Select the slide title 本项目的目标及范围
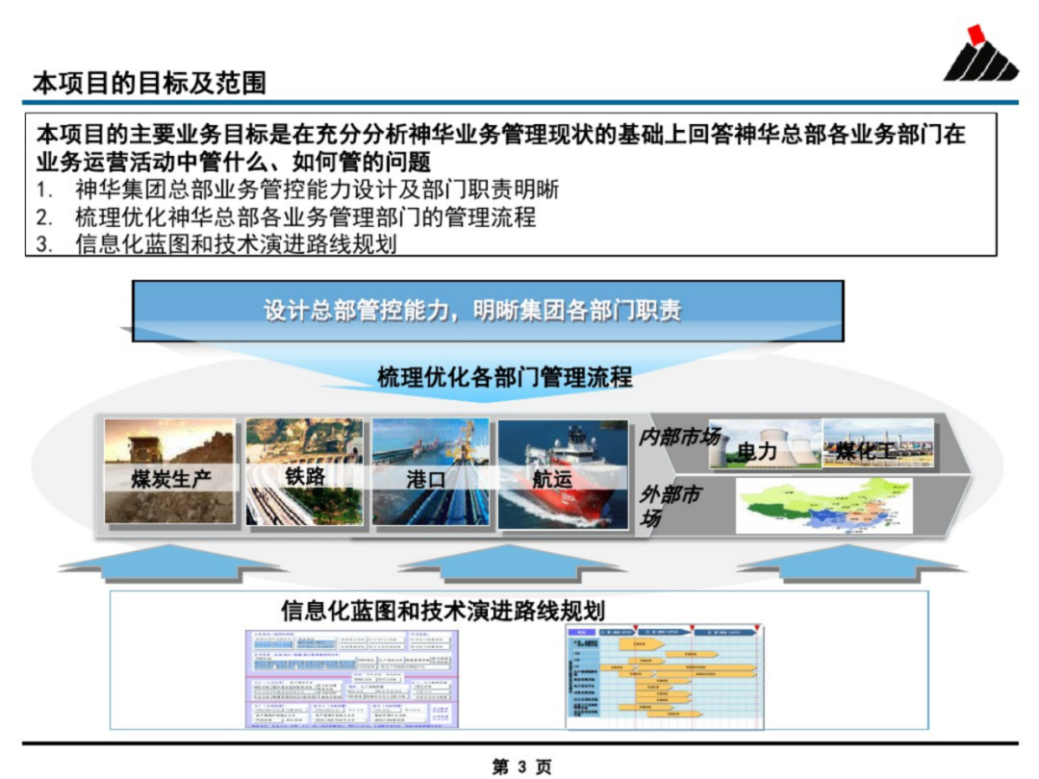 click(150, 84)
